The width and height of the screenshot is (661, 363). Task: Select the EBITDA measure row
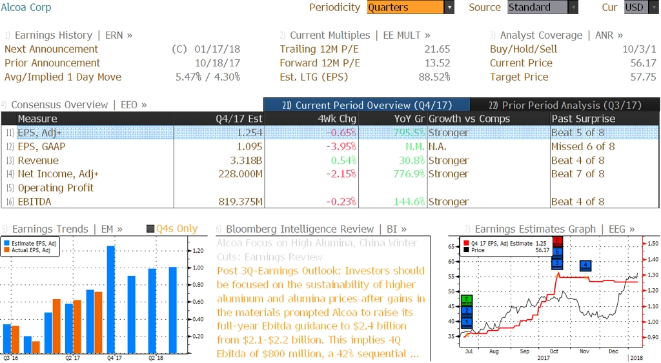[330, 202]
